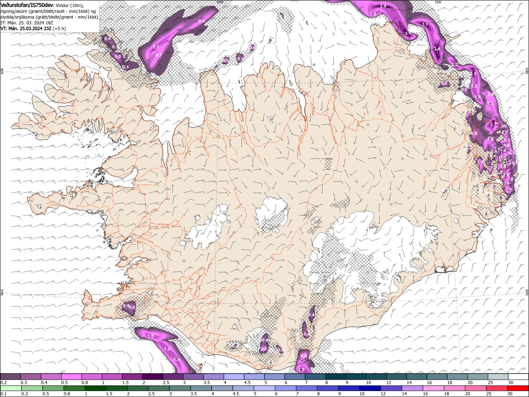529x397 pixels.
Task: Pick white upper swatch between 25 and 30
Action: click(498, 377)
